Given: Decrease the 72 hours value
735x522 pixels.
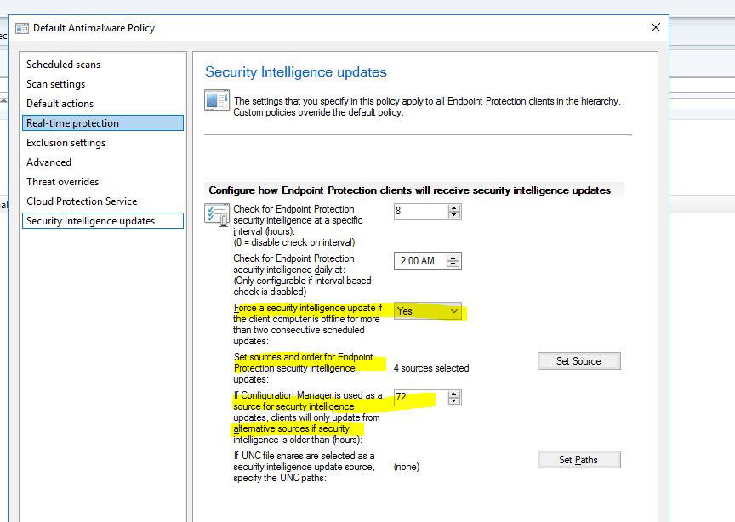Looking at the screenshot, I should coord(453,401).
